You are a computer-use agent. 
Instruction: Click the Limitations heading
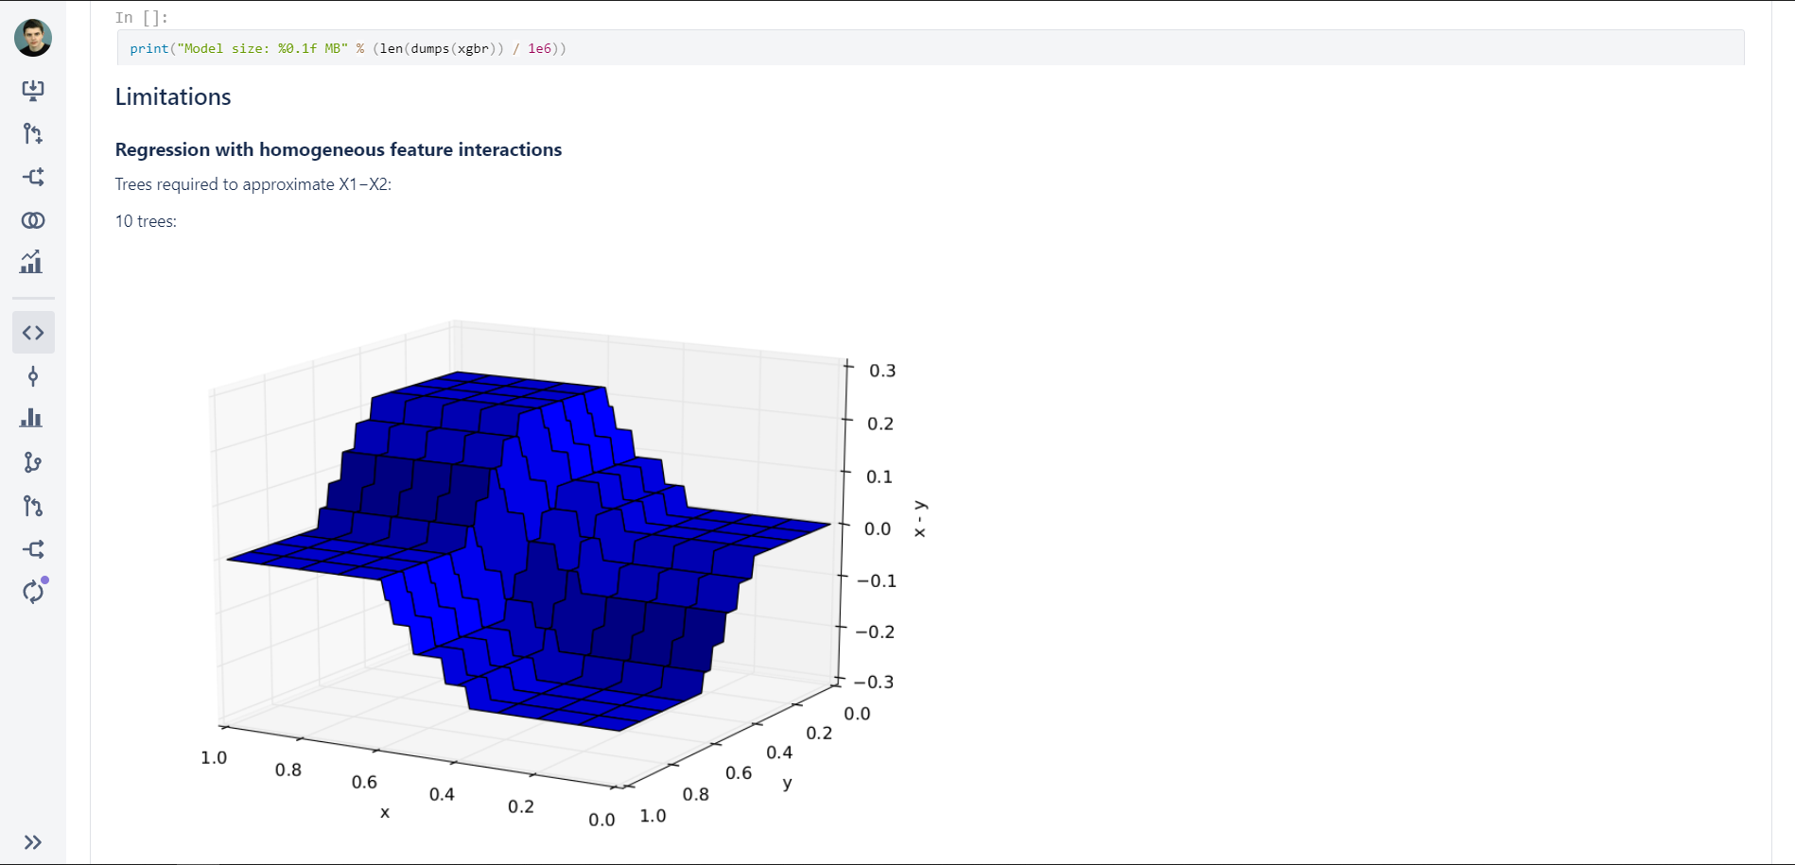[x=173, y=97]
